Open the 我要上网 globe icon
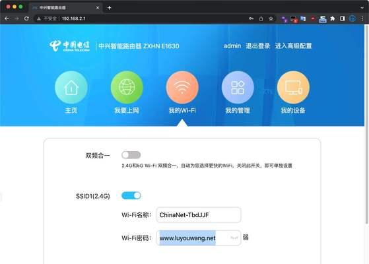 [127, 87]
